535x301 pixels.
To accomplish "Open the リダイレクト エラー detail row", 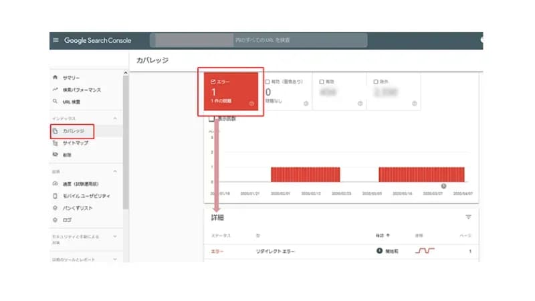I will tap(276, 252).
